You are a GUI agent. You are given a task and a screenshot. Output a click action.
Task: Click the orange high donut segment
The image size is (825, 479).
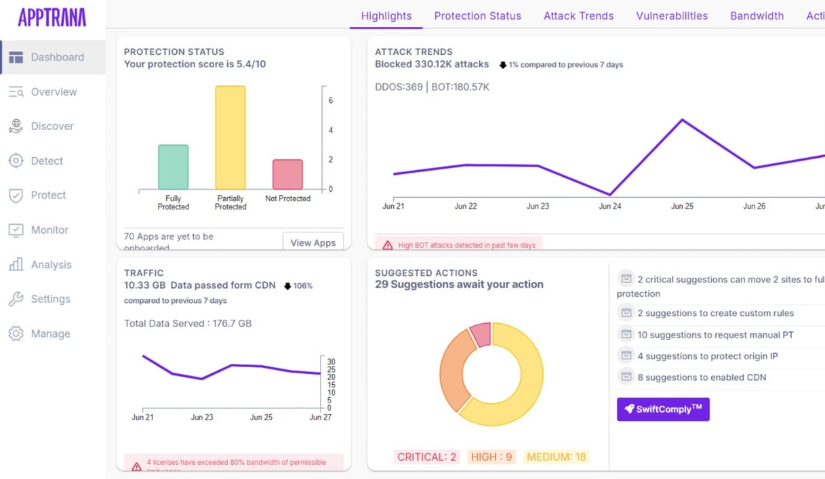click(x=452, y=369)
